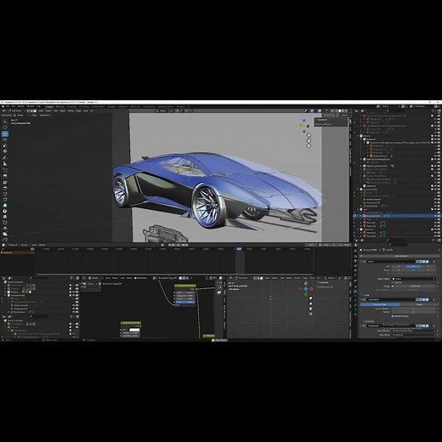Select the Shrink/Fatten tool in main viewport
The width and height of the screenshot is (442, 442).
(5, 229)
